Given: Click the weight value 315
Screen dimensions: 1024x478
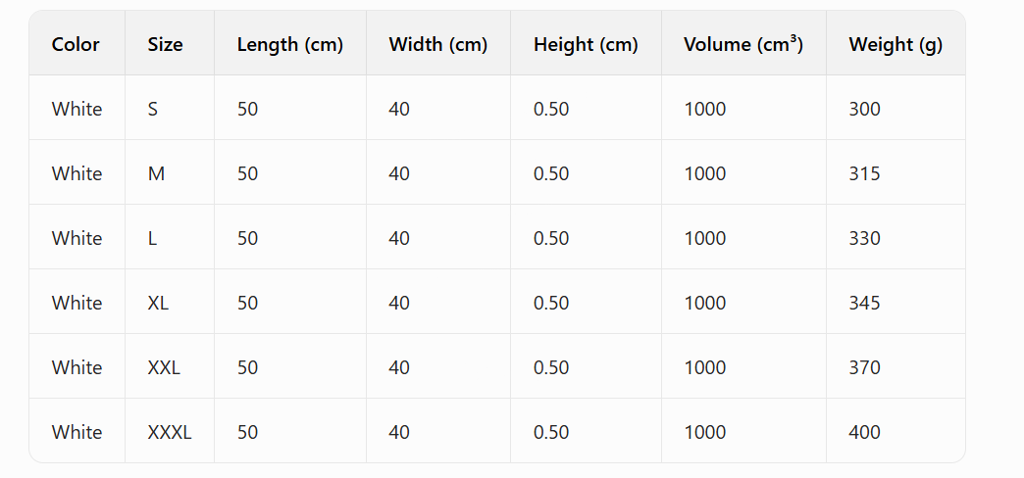Looking at the screenshot, I should [x=865, y=173].
